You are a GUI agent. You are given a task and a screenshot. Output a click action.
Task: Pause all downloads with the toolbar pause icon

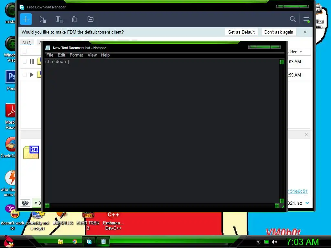(59, 19)
